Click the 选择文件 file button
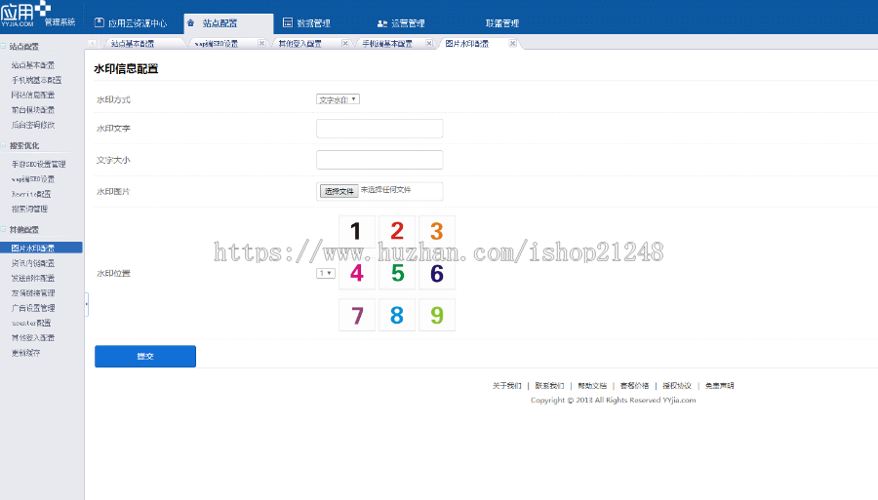 point(339,191)
